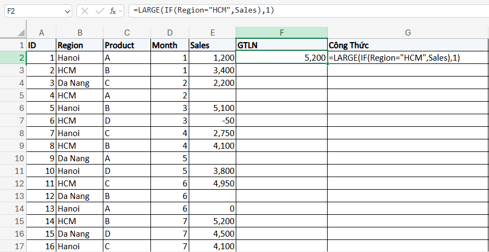This screenshot has height=252, width=489.
Task: Open the Insert Function fx dialog
Action: tap(112, 11)
